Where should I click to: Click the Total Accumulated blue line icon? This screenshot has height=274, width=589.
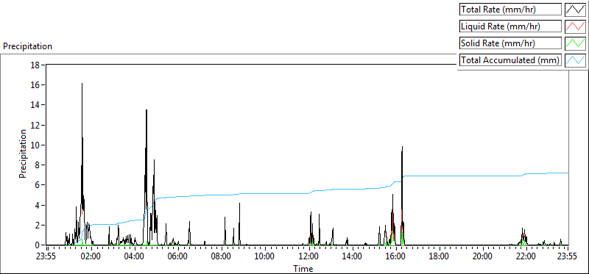click(575, 60)
